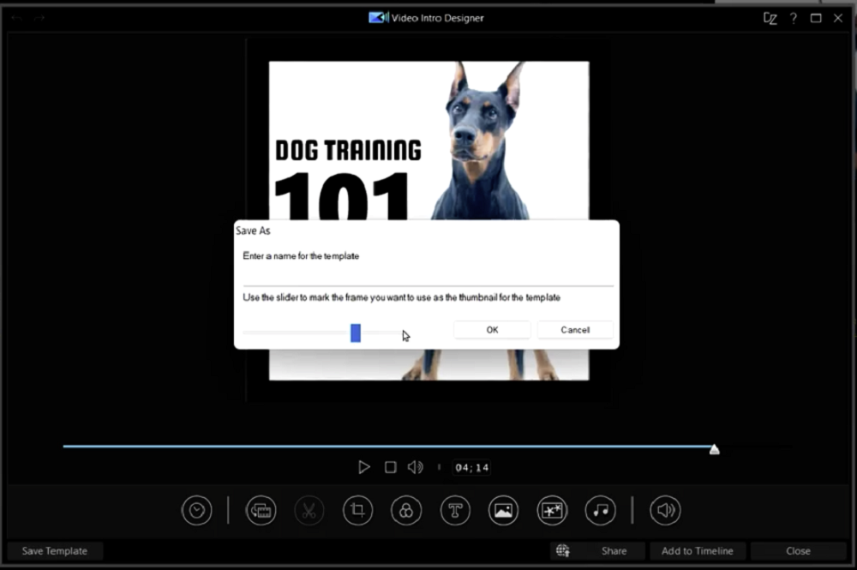Click the Share button with globe icon
The height and width of the screenshot is (570, 857).
click(x=597, y=551)
